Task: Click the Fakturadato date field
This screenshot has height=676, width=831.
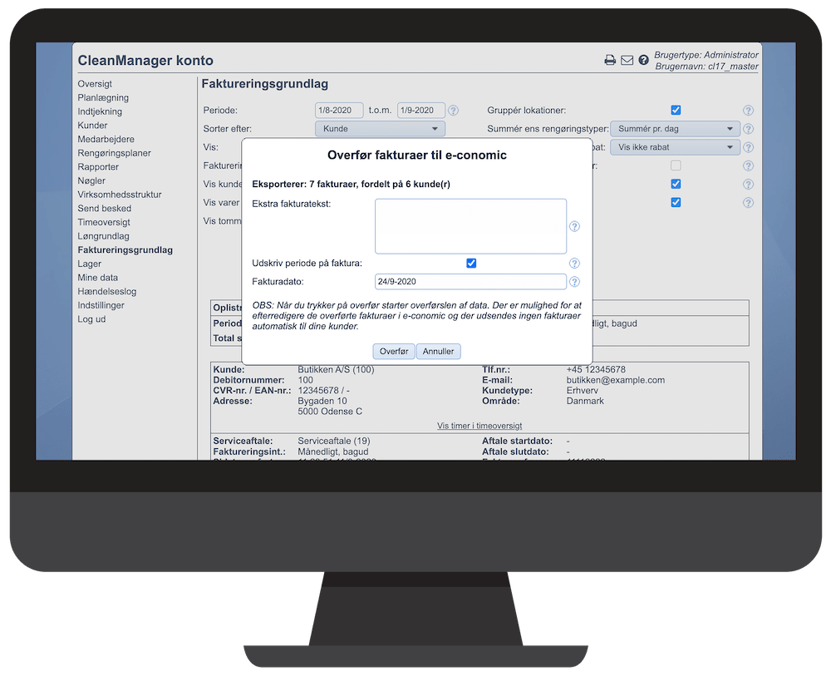Action: coord(470,282)
